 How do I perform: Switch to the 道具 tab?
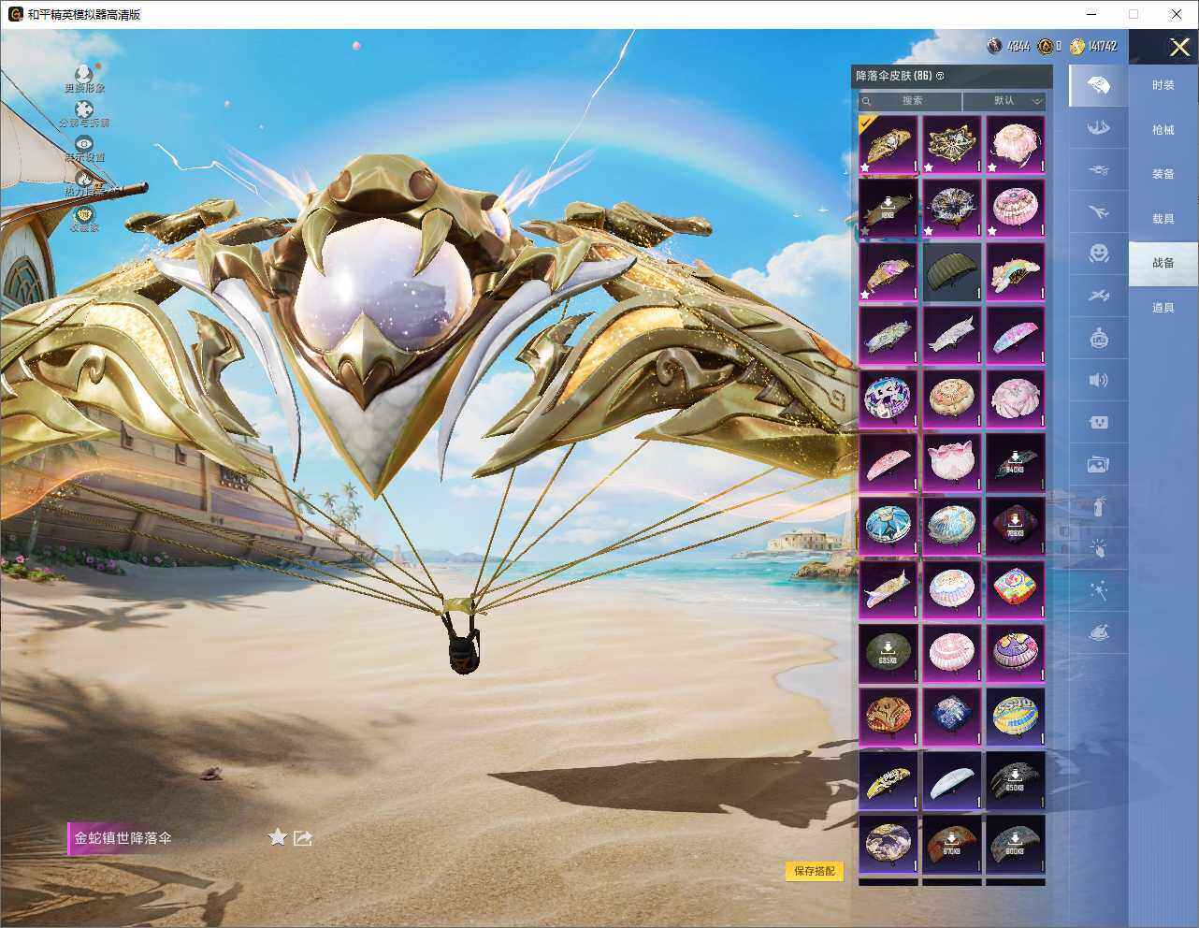pos(1163,308)
